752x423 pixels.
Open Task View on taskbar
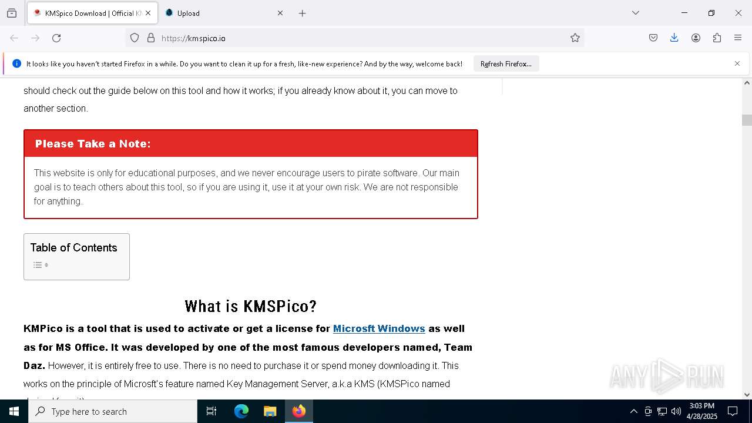click(211, 411)
